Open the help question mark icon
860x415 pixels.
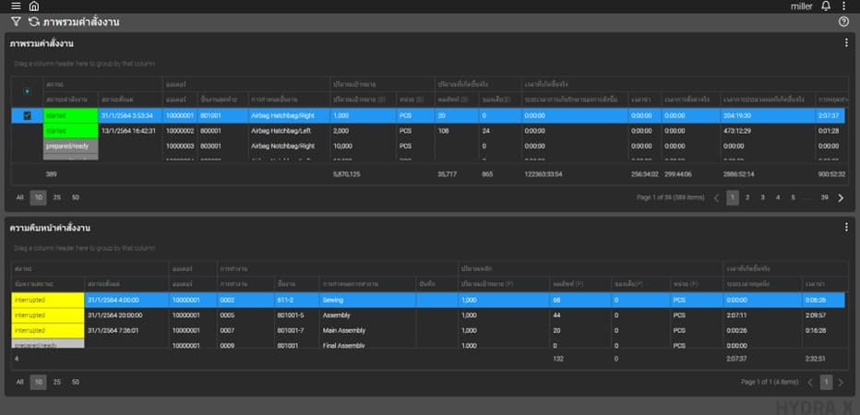[843, 22]
